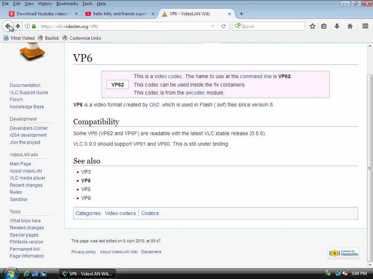Click the Powered by MediaWiki badge
The image size is (373, 279).
tap(343, 253)
